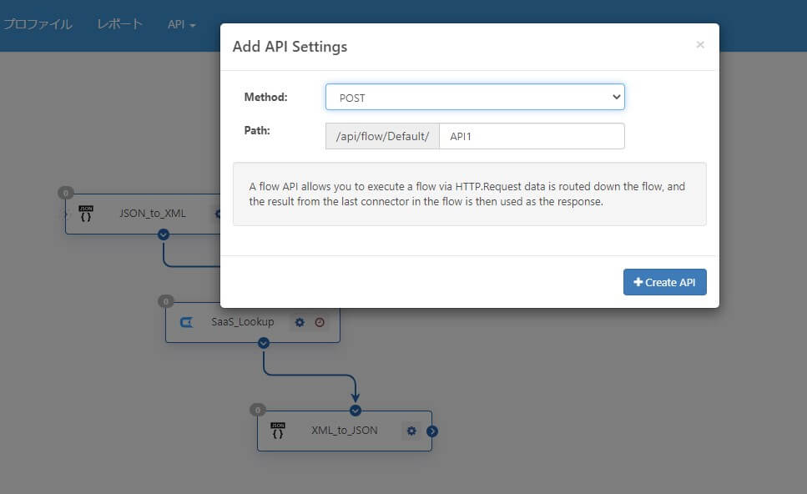Click the XML_to_JSON top input dot
The height and width of the screenshot is (494, 807).
coord(356,410)
